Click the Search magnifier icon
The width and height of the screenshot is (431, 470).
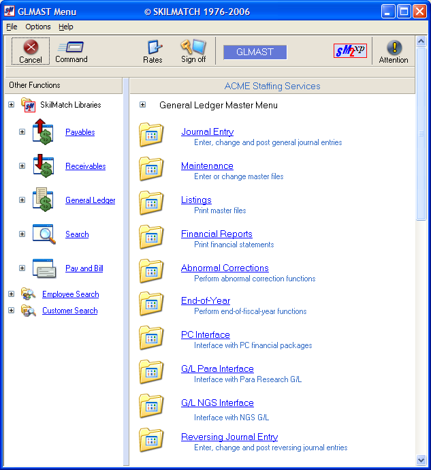click(x=44, y=234)
